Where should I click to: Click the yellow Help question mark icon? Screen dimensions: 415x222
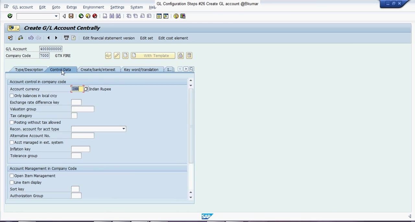coord(176,16)
